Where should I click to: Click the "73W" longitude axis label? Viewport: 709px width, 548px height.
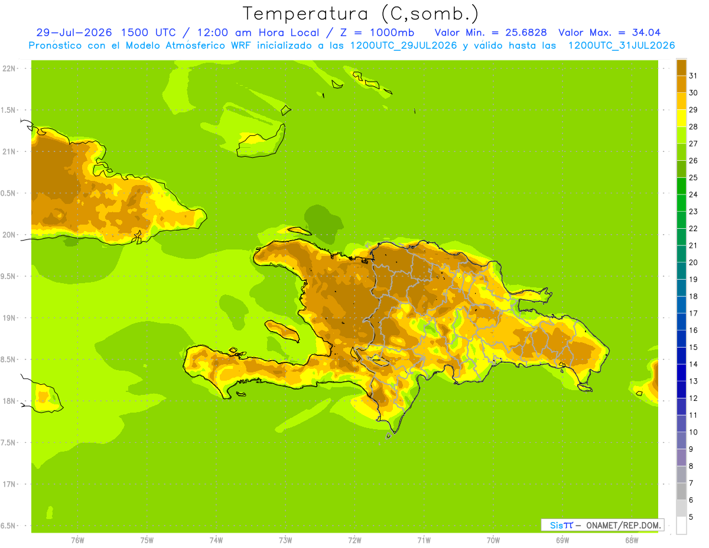pos(285,540)
